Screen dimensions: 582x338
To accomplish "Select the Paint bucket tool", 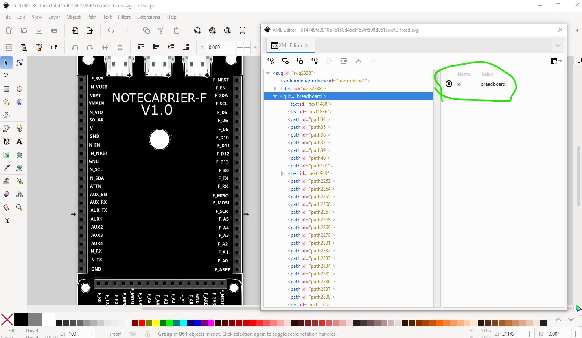I will click(x=19, y=168).
